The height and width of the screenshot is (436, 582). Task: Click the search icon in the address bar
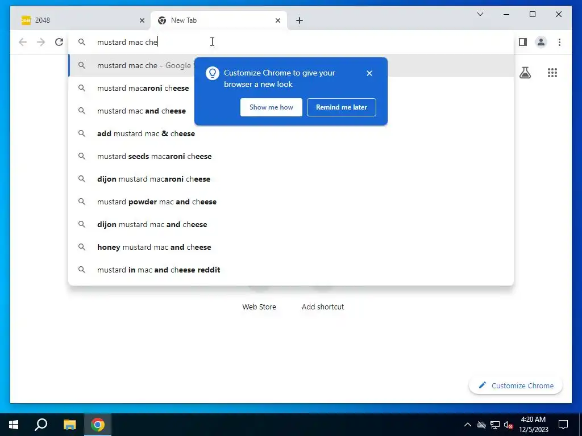click(x=82, y=42)
